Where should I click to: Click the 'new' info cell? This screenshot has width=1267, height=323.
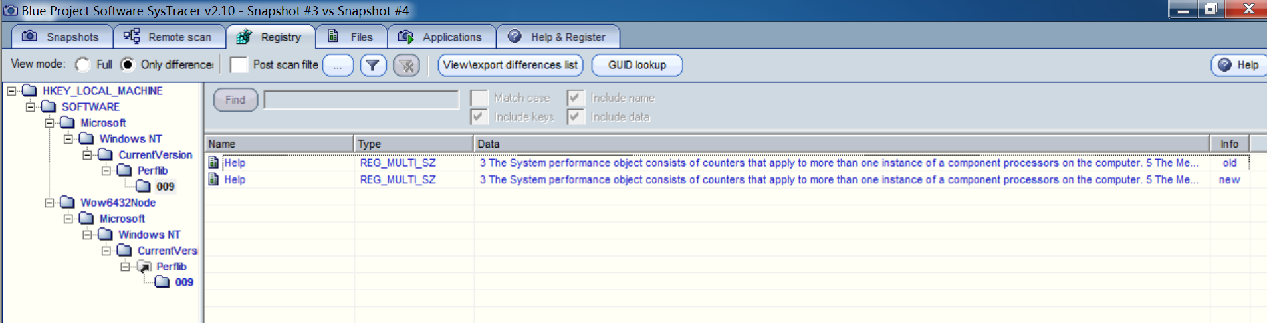click(x=1229, y=180)
